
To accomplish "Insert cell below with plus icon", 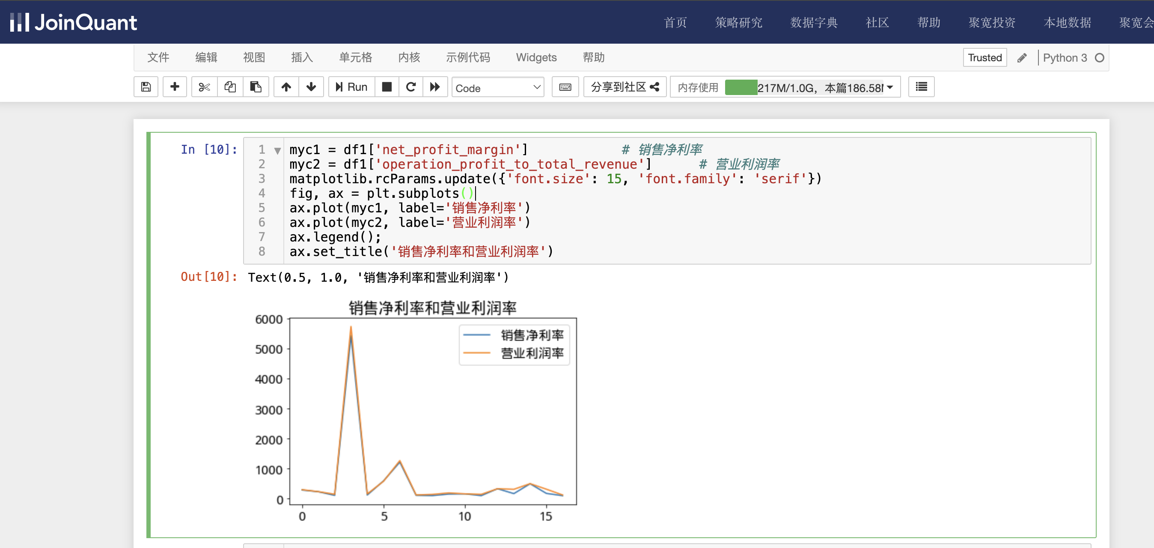I will click(175, 87).
